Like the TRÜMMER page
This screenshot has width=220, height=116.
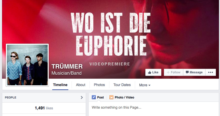coord(153,72)
